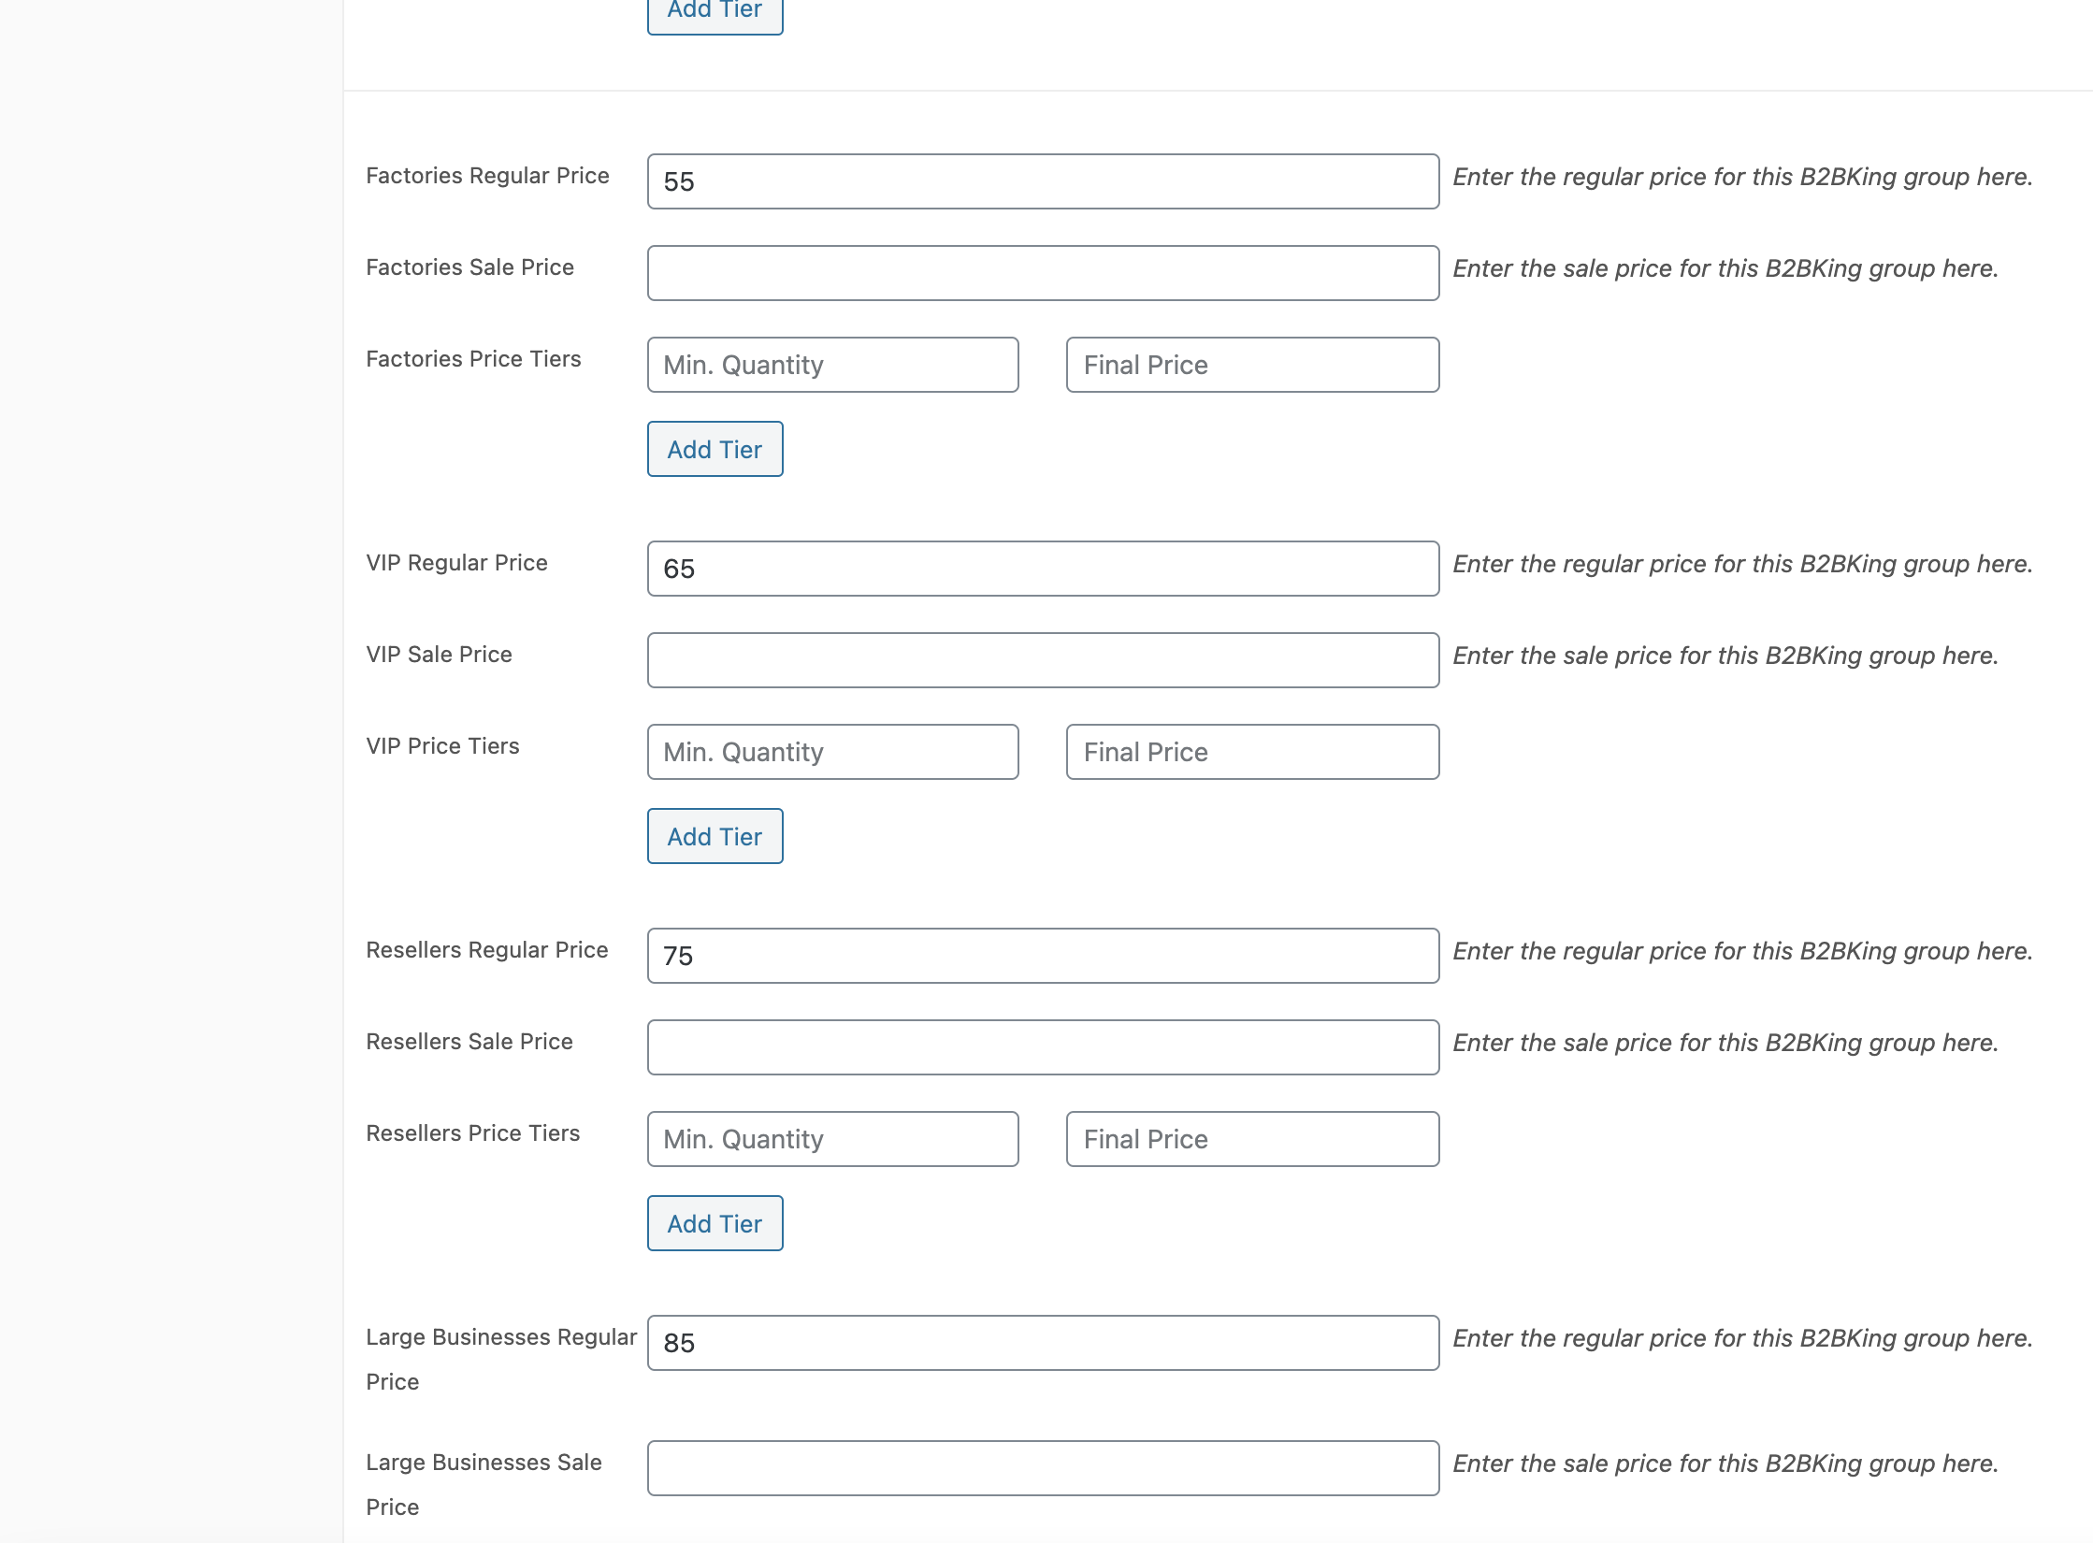Focus the Resellers Sale Price input
Image resolution: width=2093 pixels, height=1543 pixels.
pyautogui.click(x=1043, y=1047)
